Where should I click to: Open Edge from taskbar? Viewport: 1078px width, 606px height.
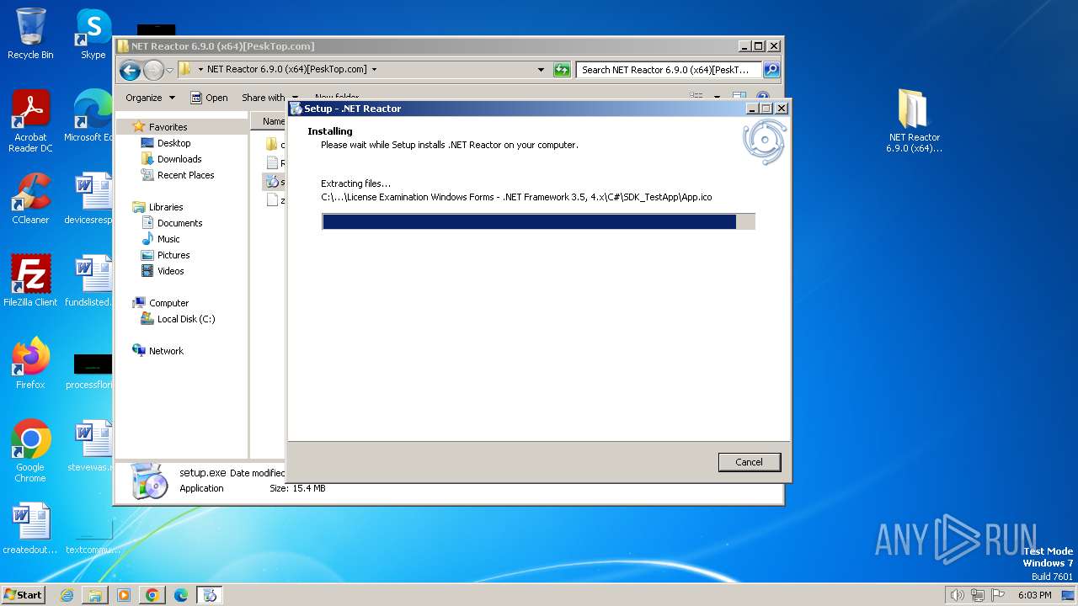[x=181, y=595]
